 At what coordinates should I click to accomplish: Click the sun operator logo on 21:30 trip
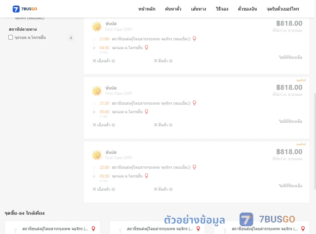coord(97,91)
